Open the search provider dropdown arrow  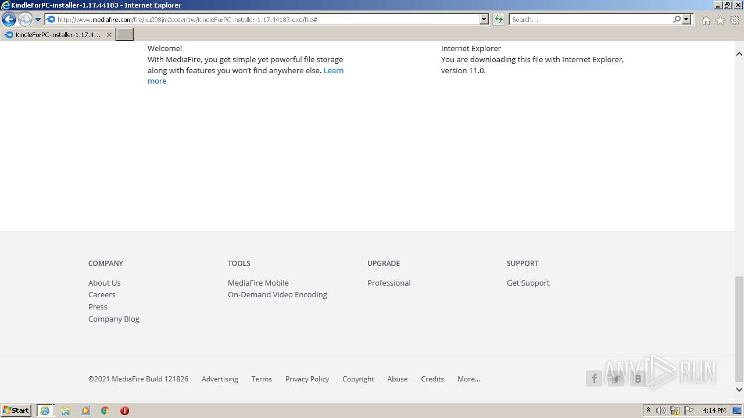coord(686,19)
